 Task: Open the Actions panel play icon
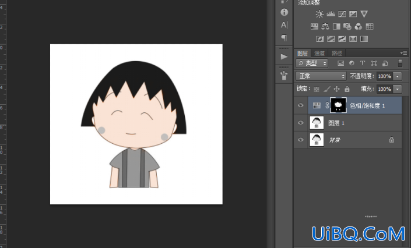pyautogui.click(x=284, y=56)
